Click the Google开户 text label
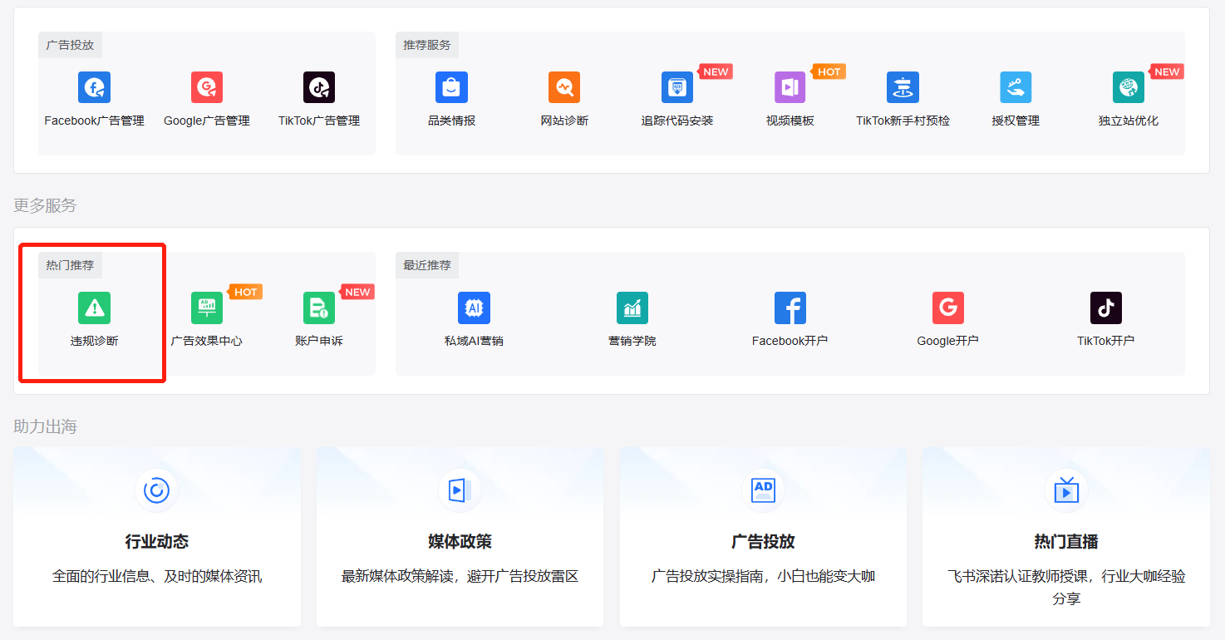Screen dimensions: 1225x640 tap(948, 341)
